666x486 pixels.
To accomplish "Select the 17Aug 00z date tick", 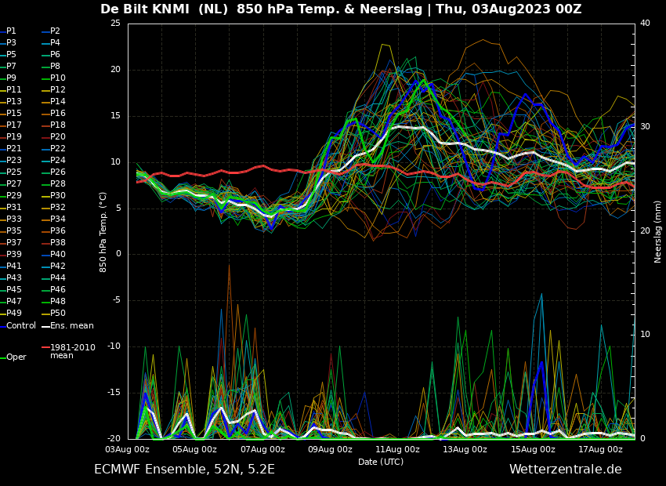I will click(600, 449).
